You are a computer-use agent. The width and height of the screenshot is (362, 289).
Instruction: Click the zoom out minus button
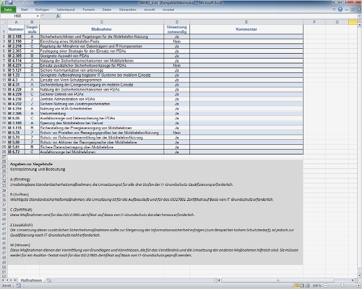click(326, 285)
